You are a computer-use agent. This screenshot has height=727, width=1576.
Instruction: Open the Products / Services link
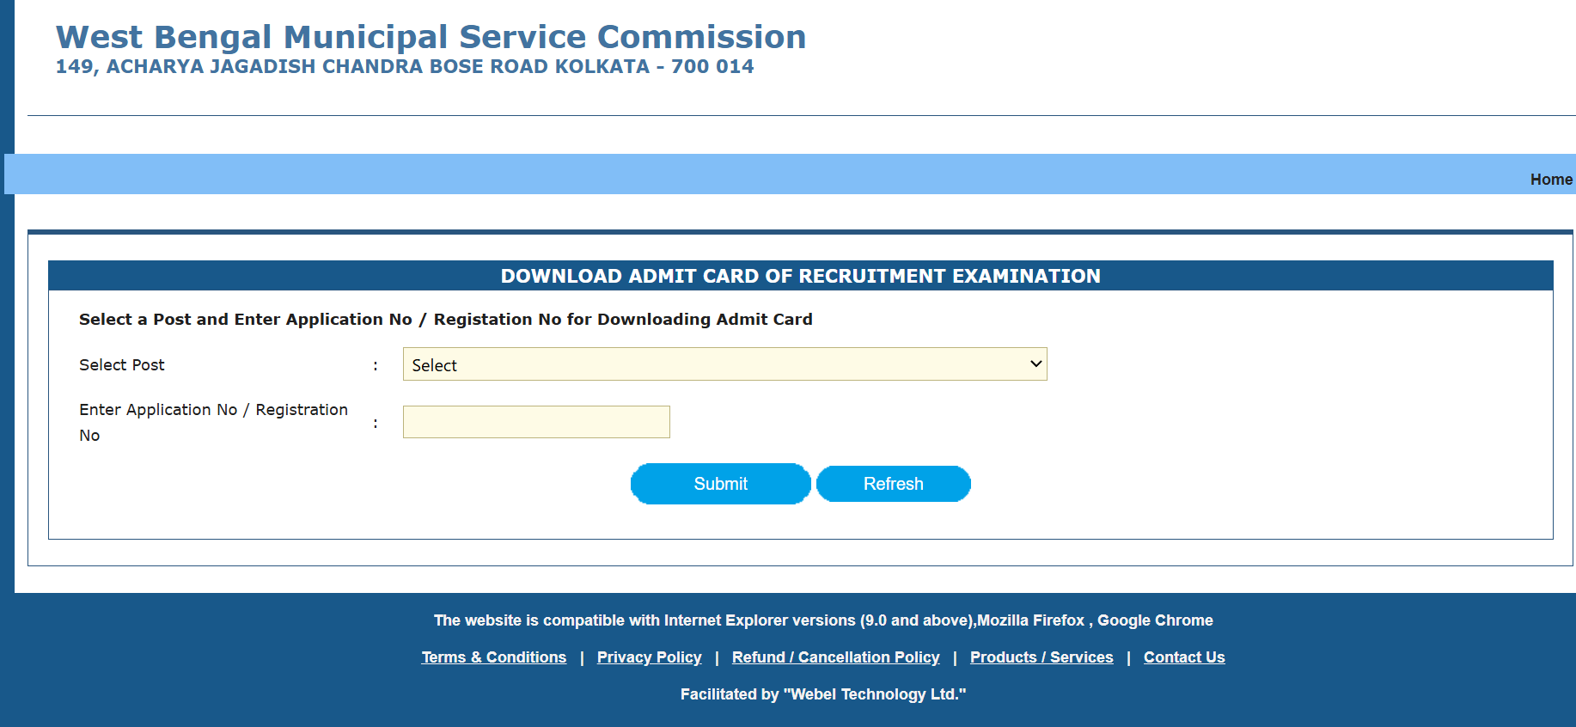[1041, 657]
